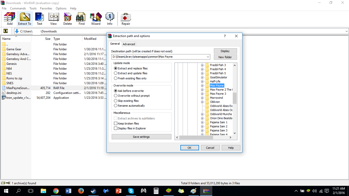Click the Game Gear folder icon
Viewport: 349px width, 196px height.
[4, 49]
